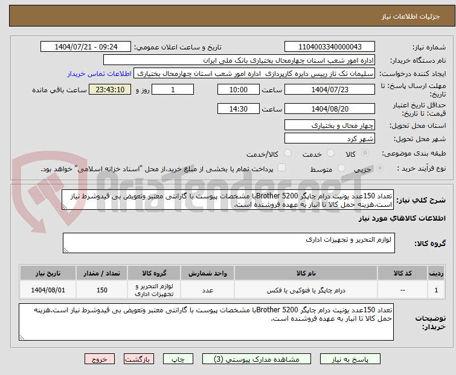Click the remaining days field showing 1
This screenshot has height=375, width=456.
pyautogui.click(x=173, y=89)
